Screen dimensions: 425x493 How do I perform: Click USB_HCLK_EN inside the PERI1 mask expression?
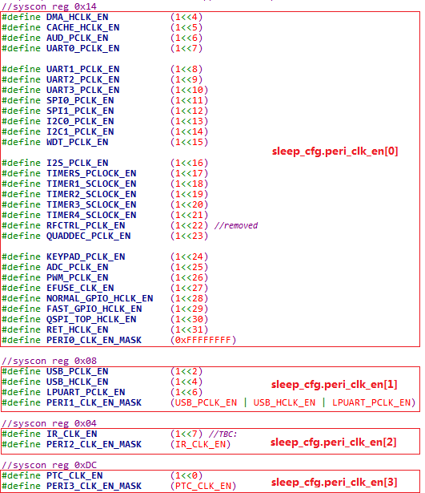click(x=284, y=402)
